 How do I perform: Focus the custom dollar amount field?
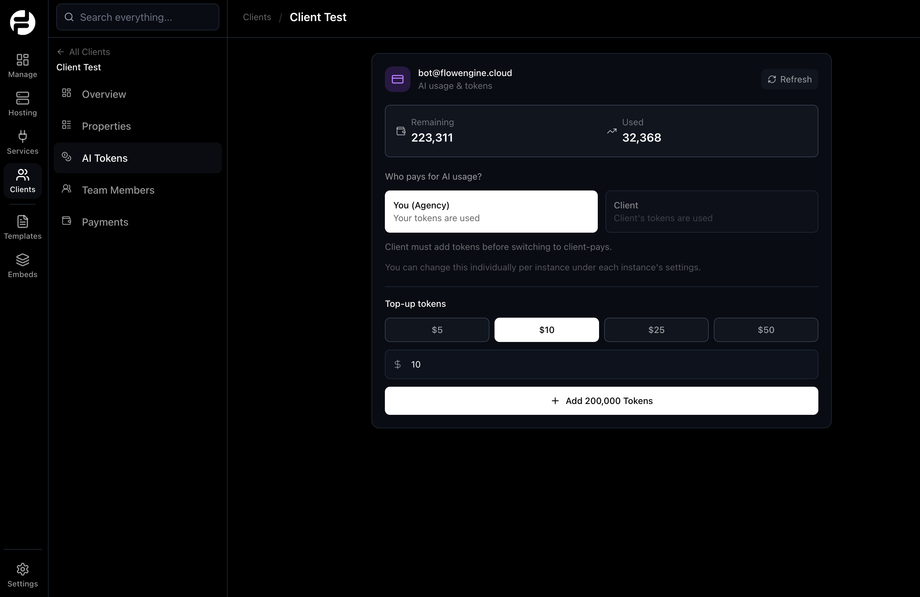coord(611,364)
